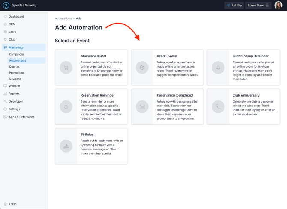Open Ask Pip assistant button
287x209 pixels.
(x=234, y=5)
